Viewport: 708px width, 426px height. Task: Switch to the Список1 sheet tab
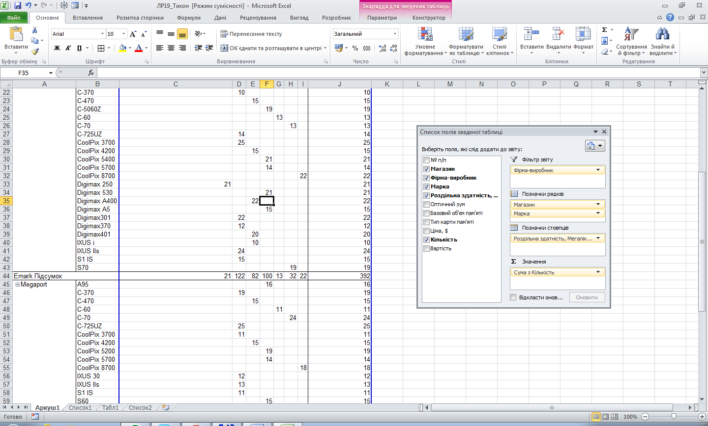coord(80,407)
